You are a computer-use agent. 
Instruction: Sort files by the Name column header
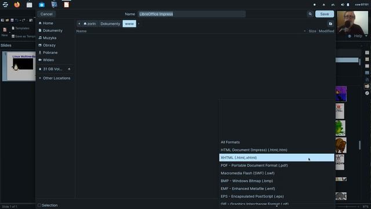pos(81,31)
